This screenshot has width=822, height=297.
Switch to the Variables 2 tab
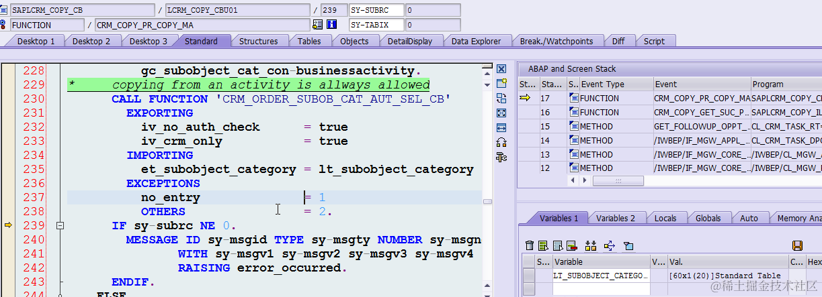(x=616, y=218)
